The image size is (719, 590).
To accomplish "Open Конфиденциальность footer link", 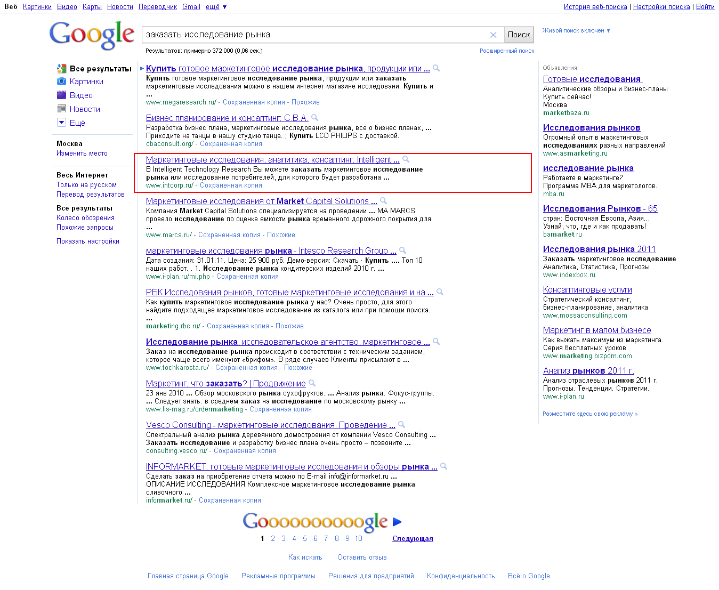I will coord(461,576).
